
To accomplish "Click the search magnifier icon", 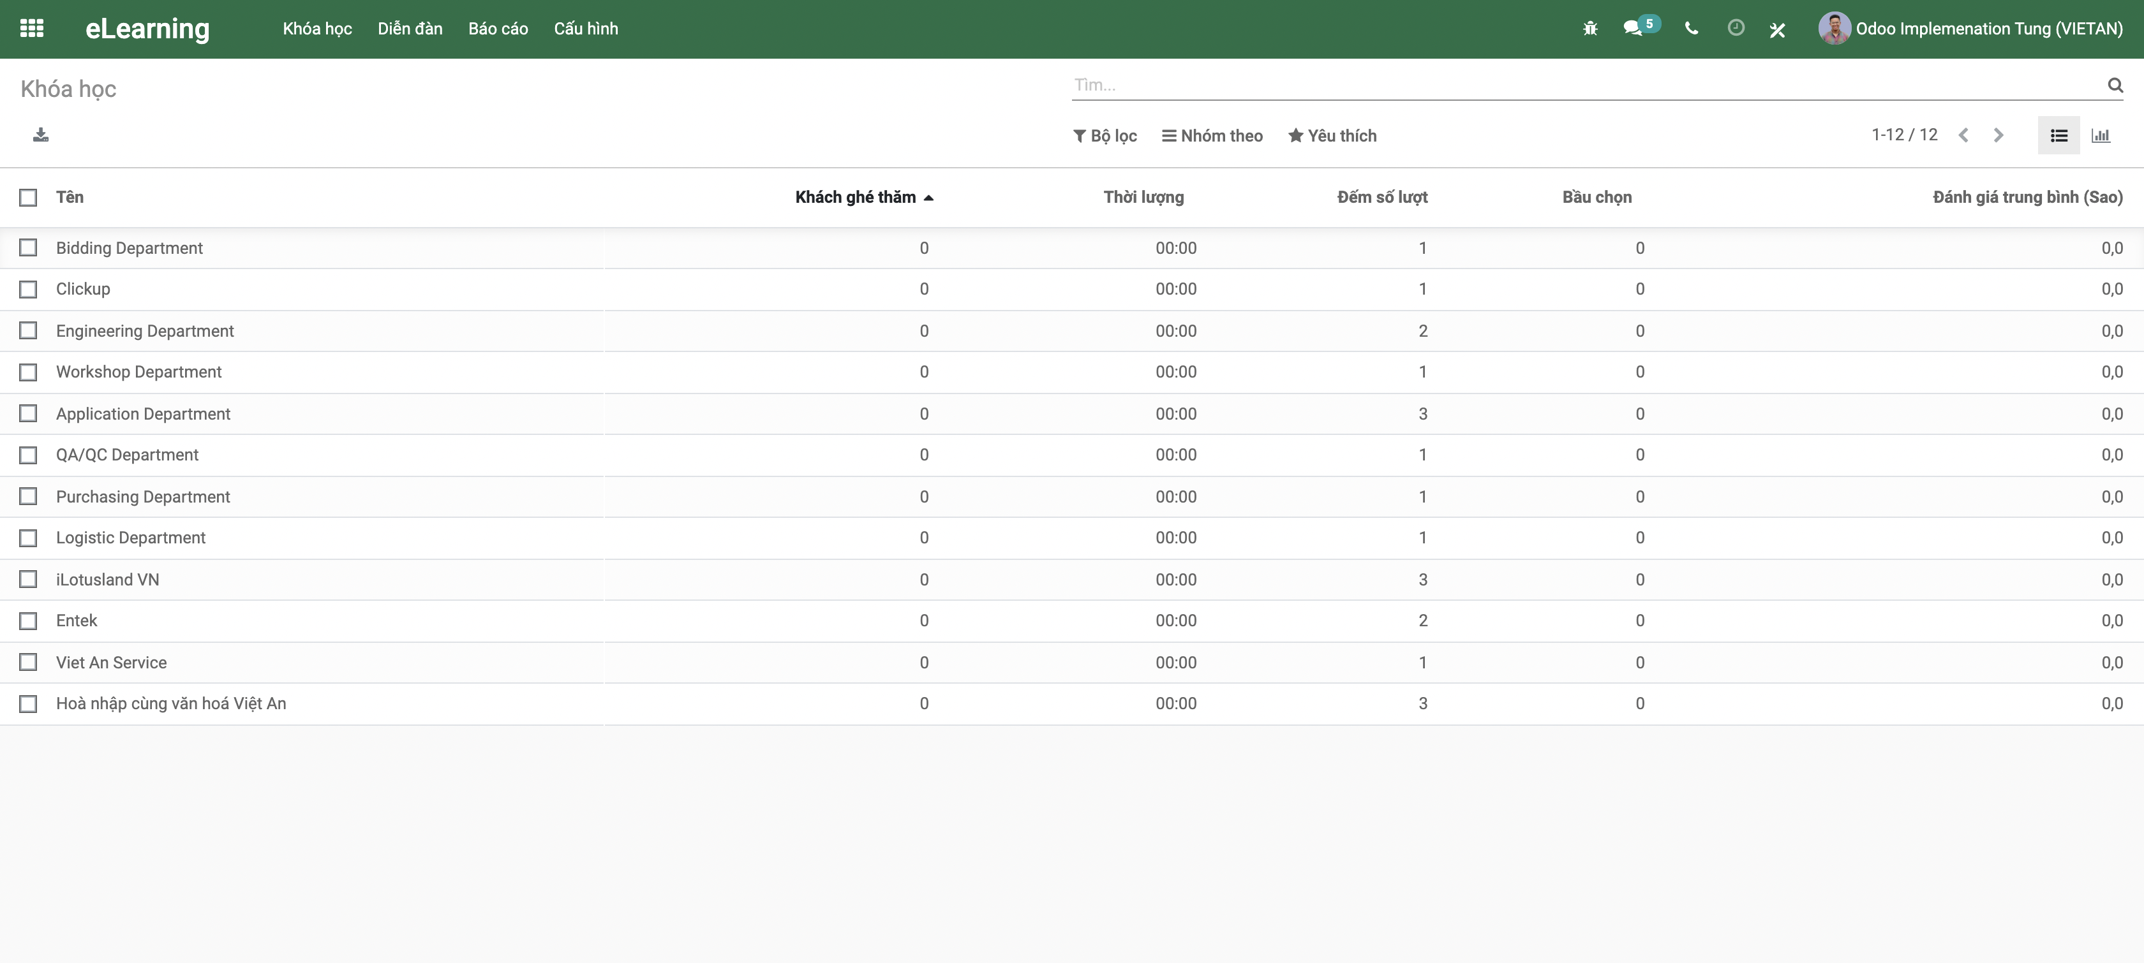I will pos(2115,85).
